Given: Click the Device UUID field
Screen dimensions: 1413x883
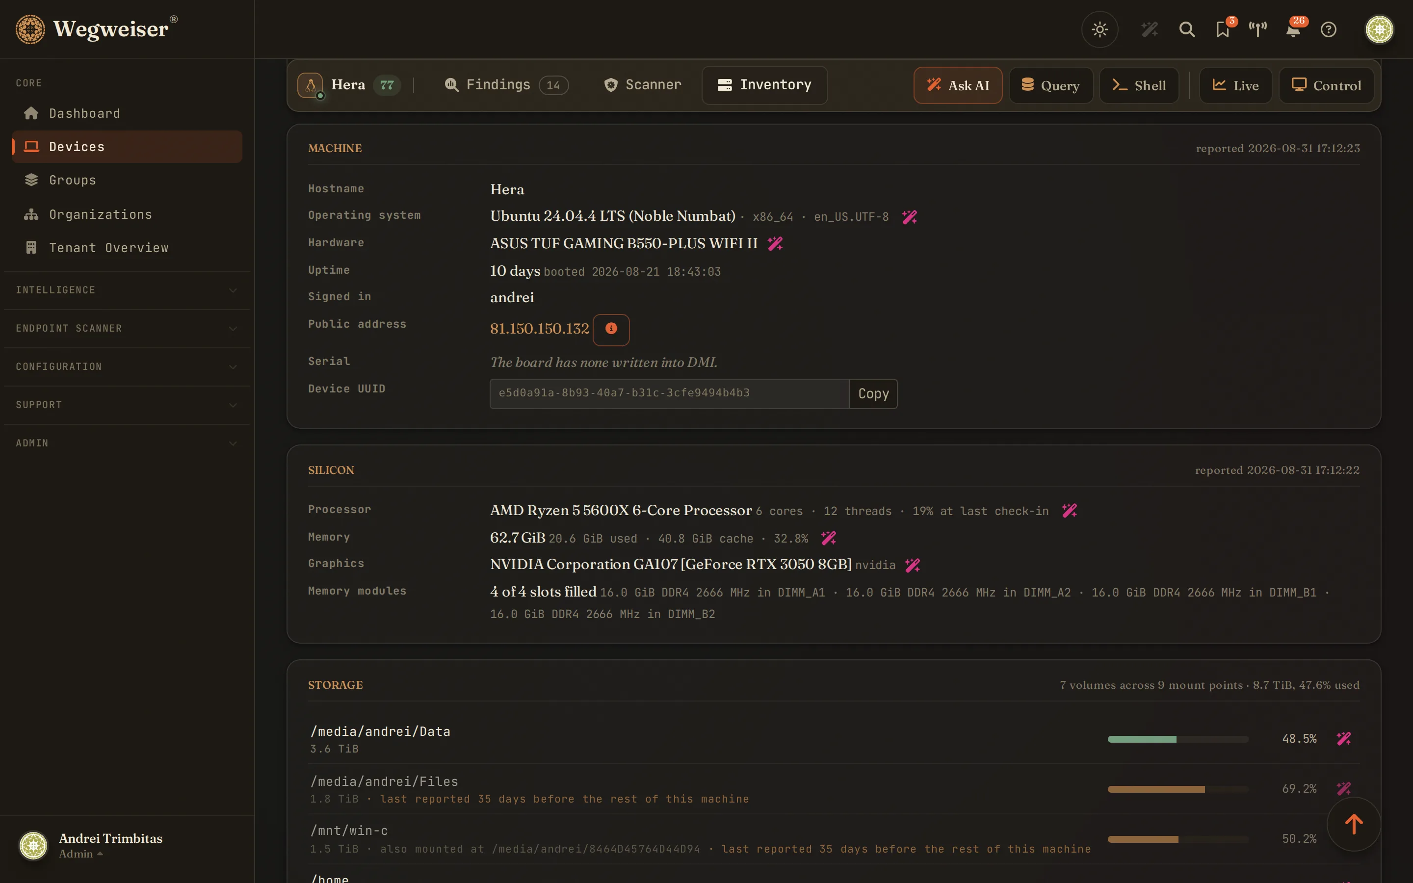Looking at the screenshot, I should coord(669,393).
